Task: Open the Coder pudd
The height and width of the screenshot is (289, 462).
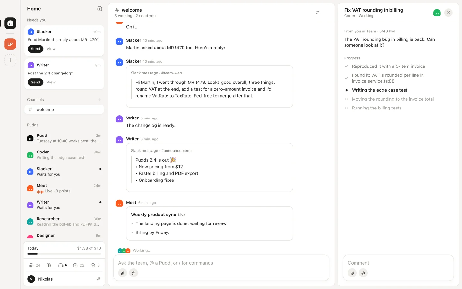Action: [x=64, y=155]
